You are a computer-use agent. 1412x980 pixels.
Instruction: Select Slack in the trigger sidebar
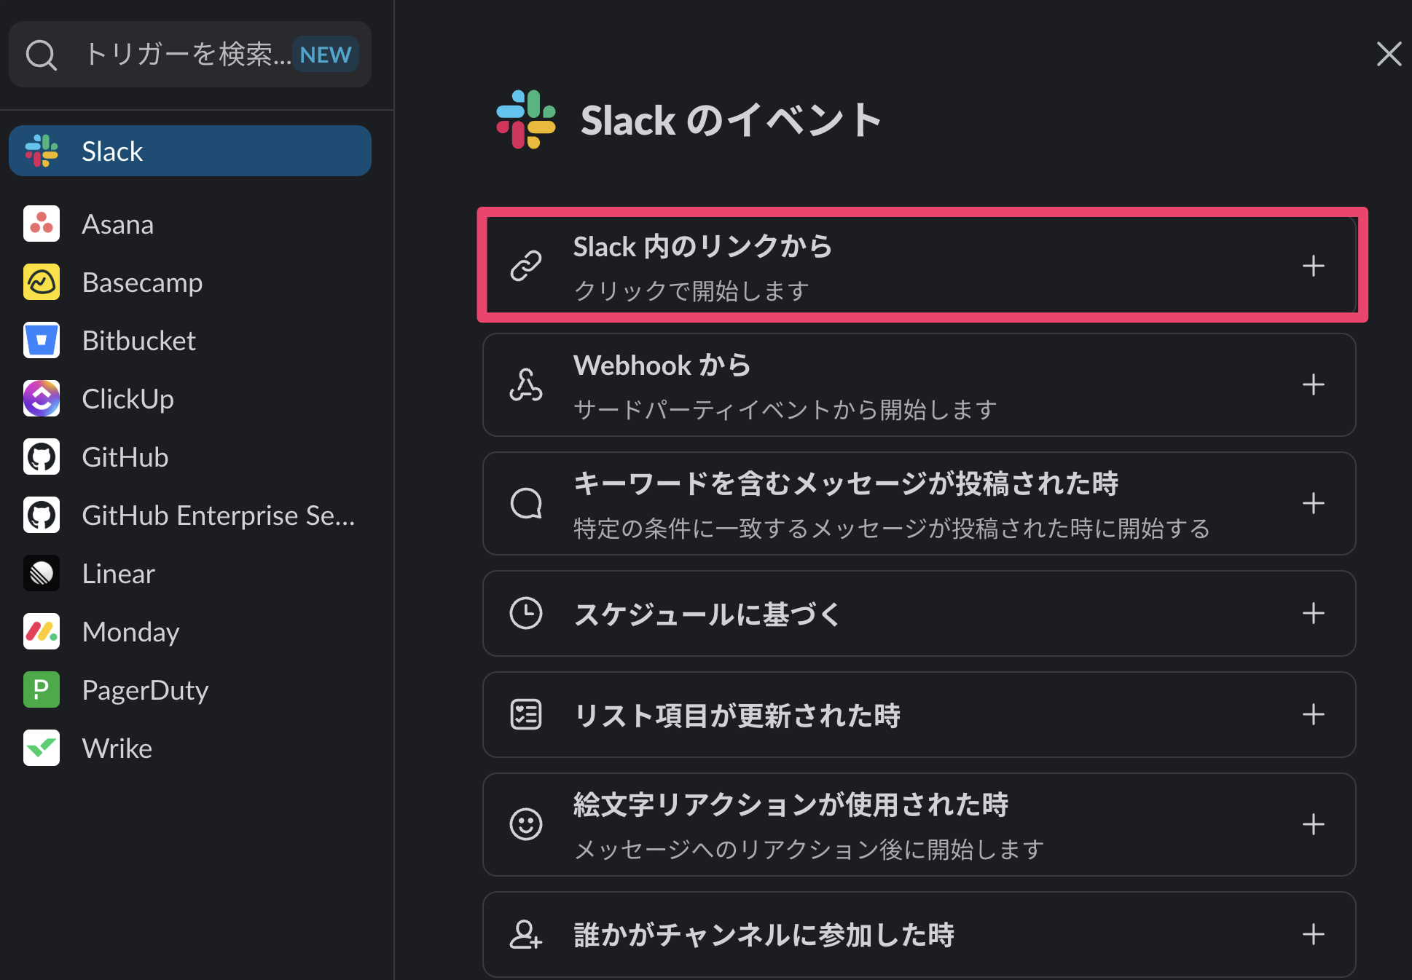pyautogui.click(x=189, y=151)
